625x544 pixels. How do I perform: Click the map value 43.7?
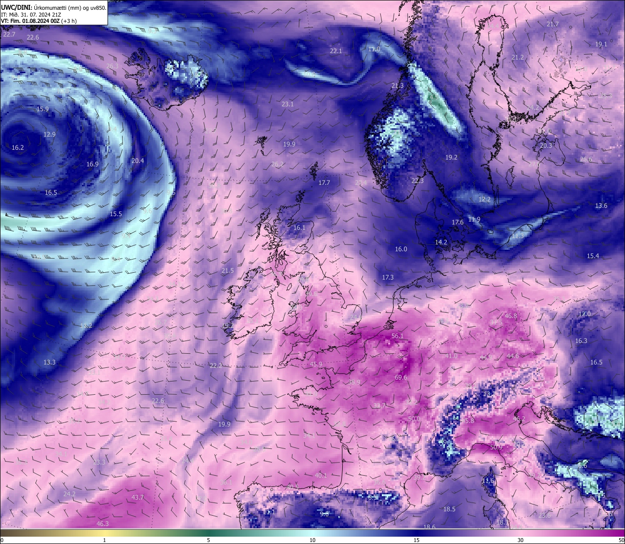coord(138,497)
